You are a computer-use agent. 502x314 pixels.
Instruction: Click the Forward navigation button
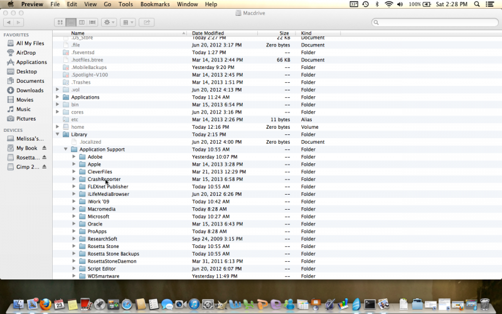click(18, 22)
